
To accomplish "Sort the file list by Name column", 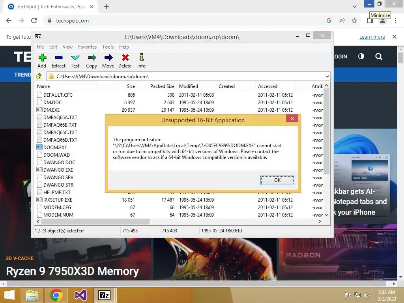I will [x=66, y=86].
